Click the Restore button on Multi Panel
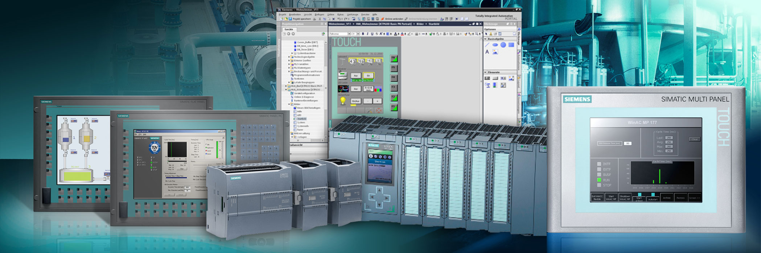This screenshot has height=253, width=761. click(680, 198)
